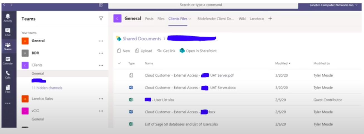Sort by the Name column header

[x=149, y=63]
